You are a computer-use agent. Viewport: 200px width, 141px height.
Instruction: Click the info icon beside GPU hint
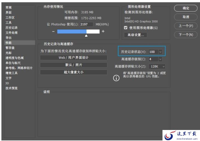(116, 78)
